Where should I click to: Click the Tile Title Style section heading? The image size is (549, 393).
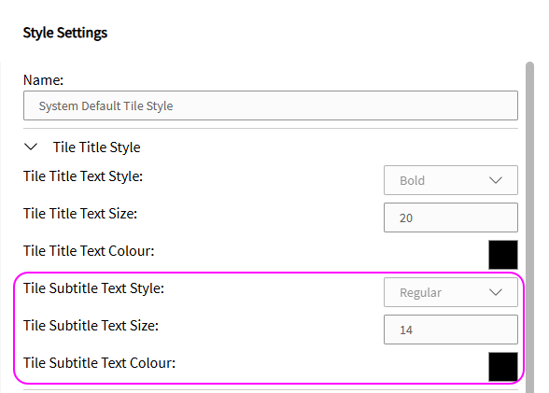tap(97, 147)
